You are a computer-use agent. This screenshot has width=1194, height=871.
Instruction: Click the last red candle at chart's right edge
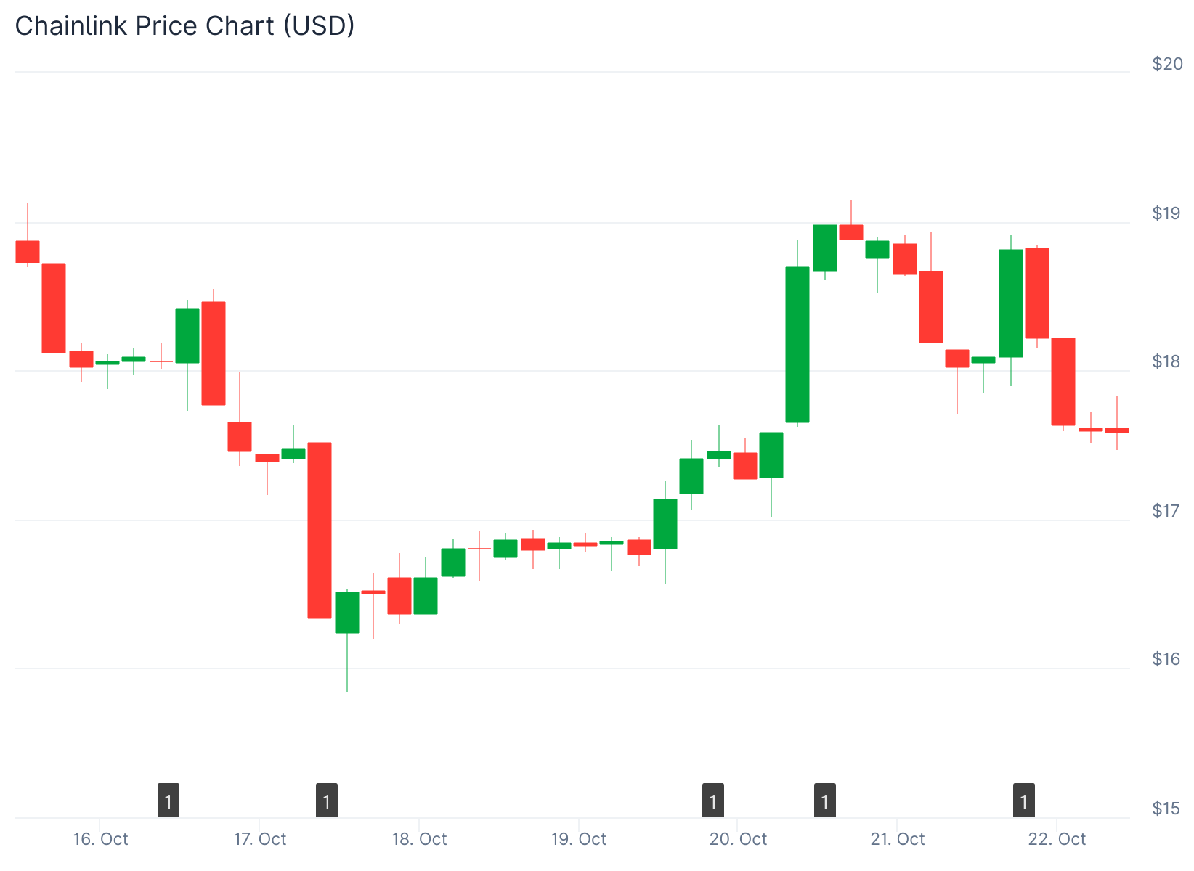[x=1117, y=430]
